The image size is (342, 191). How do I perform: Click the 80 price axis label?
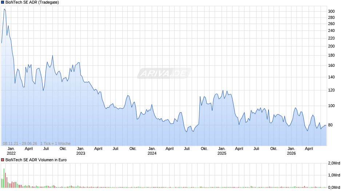coord(330,125)
